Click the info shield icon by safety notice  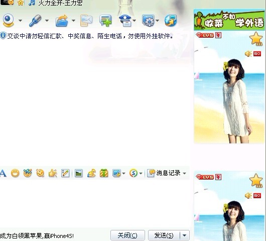click(x=3, y=36)
